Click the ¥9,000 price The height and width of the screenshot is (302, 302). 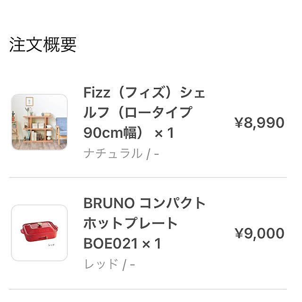(x=260, y=233)
